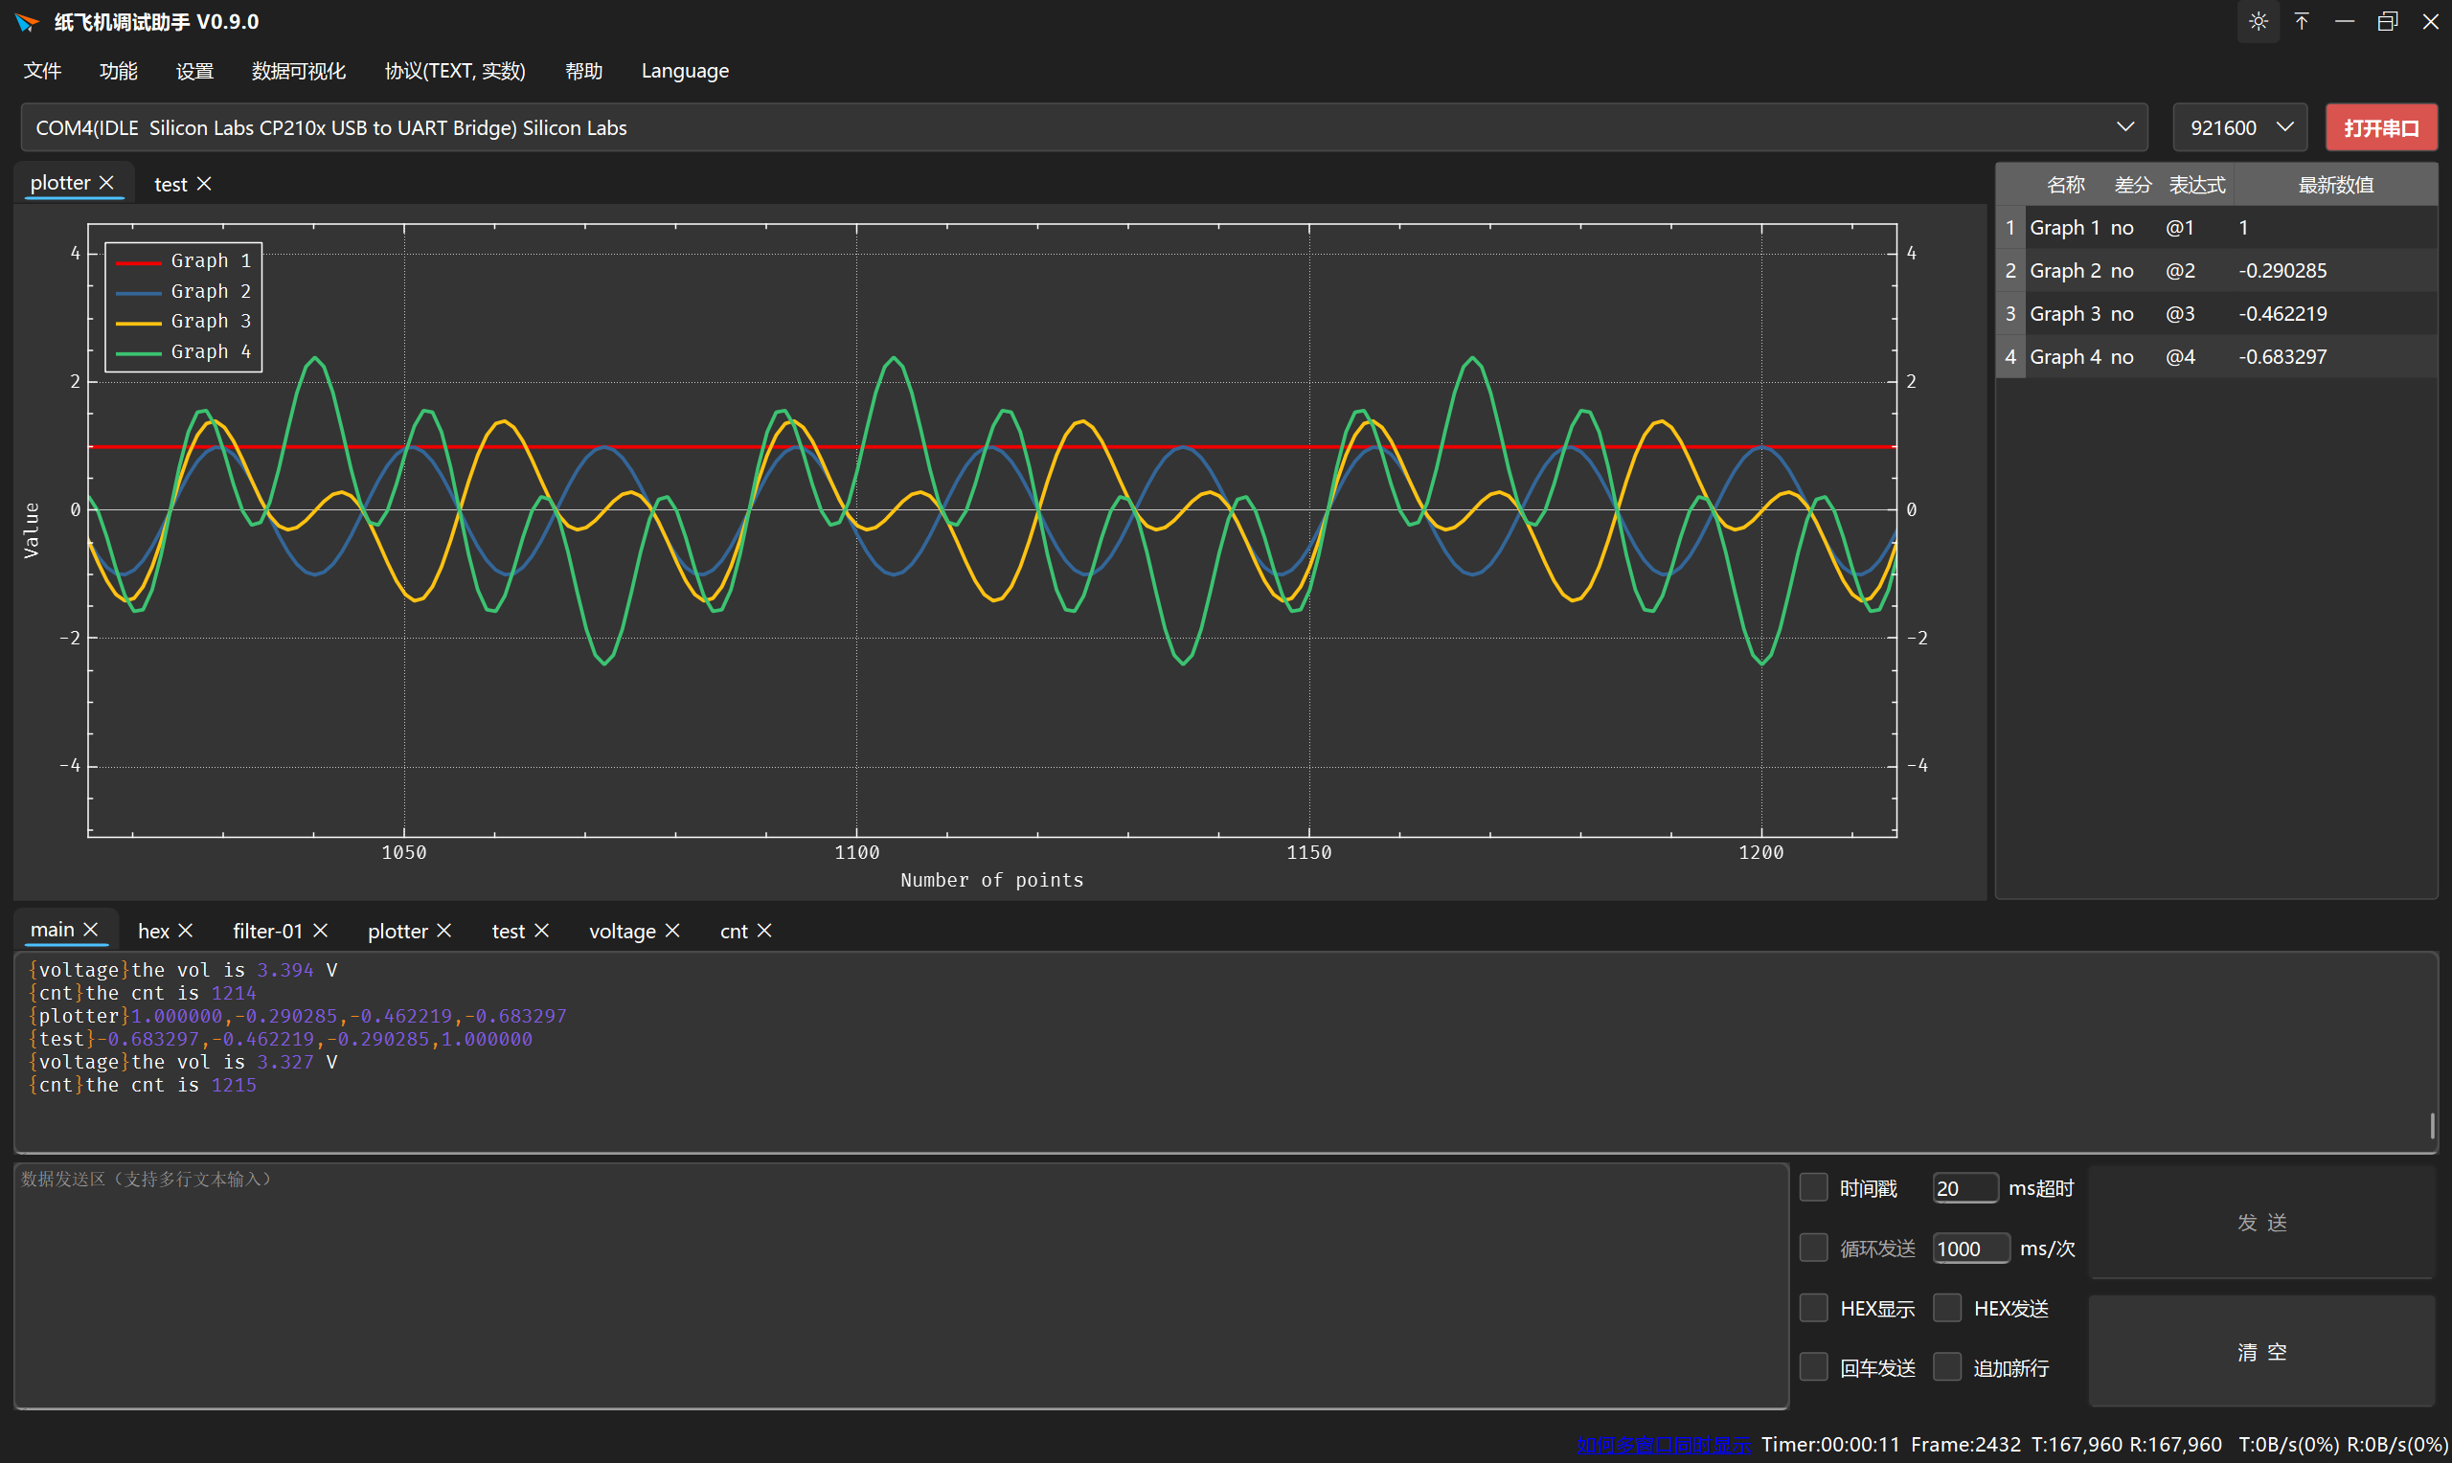
Task: Close the voltage tab using X icon
Action: (672, 931)
